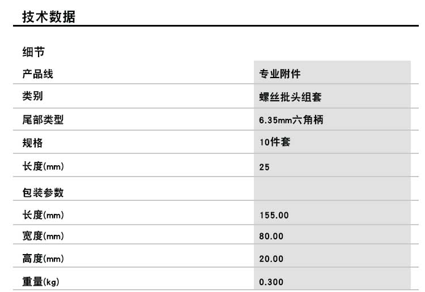Select the 螺丝批头组套 value
Viewport: 425px width, 292px height.
tap(290, 97)
